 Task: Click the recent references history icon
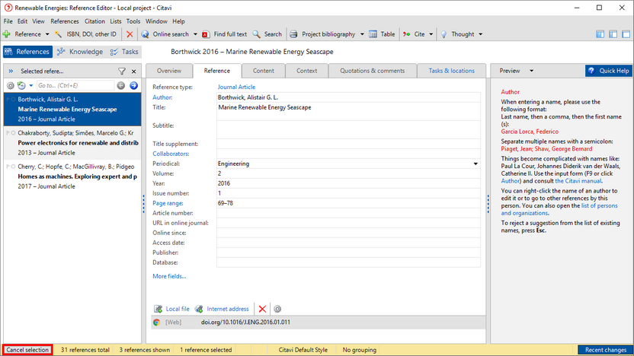click(x=21, y=85)
